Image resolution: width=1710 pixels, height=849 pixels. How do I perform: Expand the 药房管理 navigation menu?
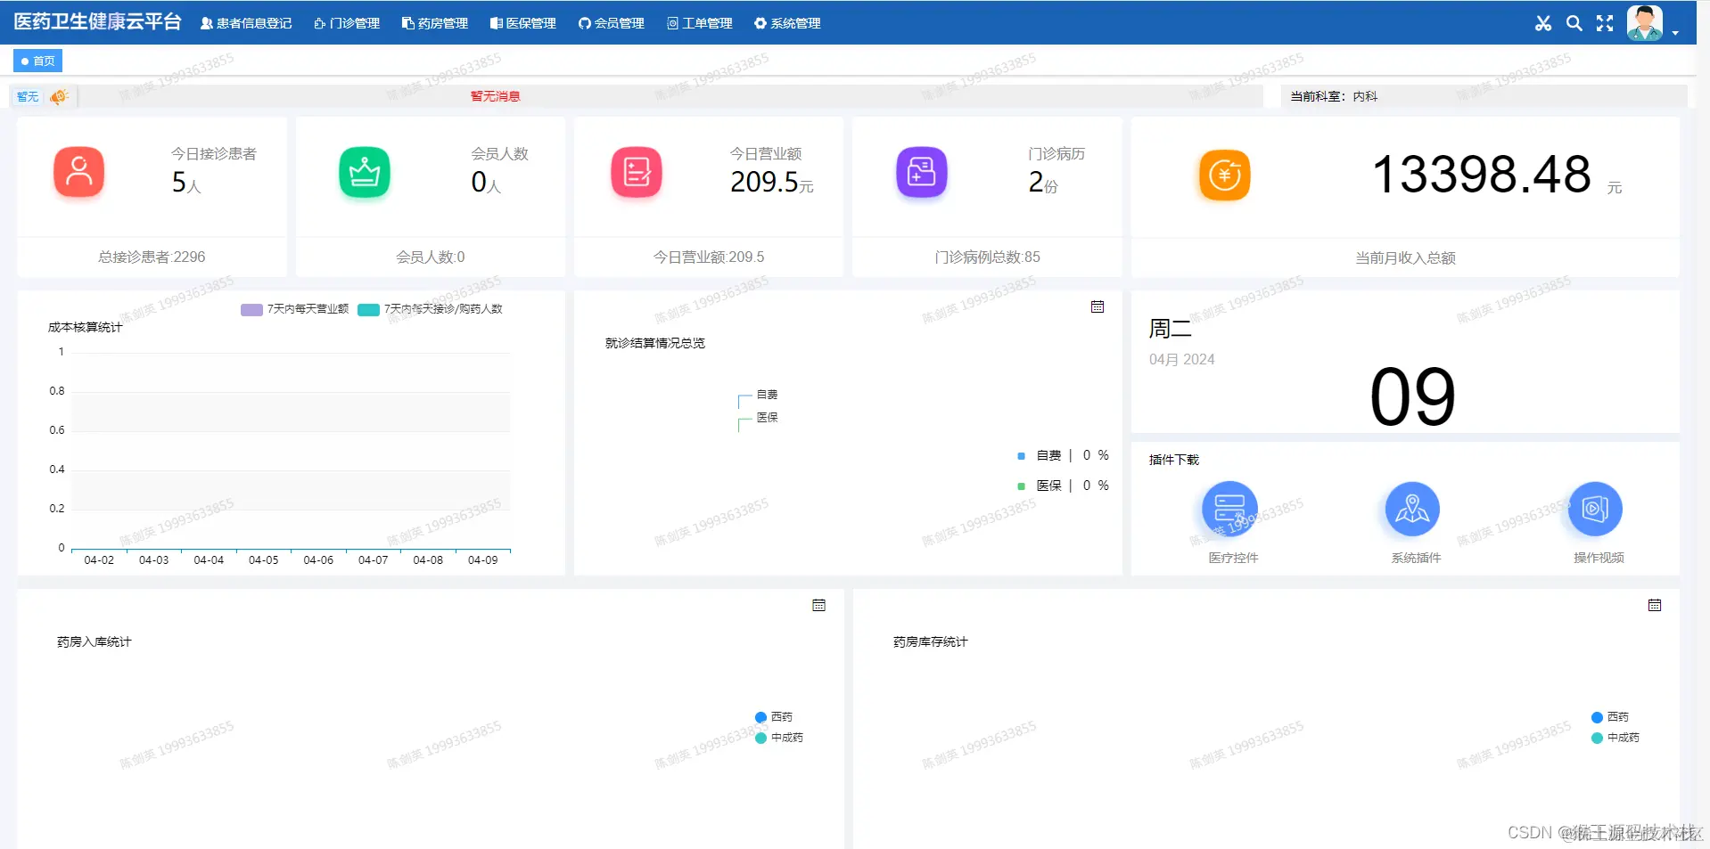[437, 23]
